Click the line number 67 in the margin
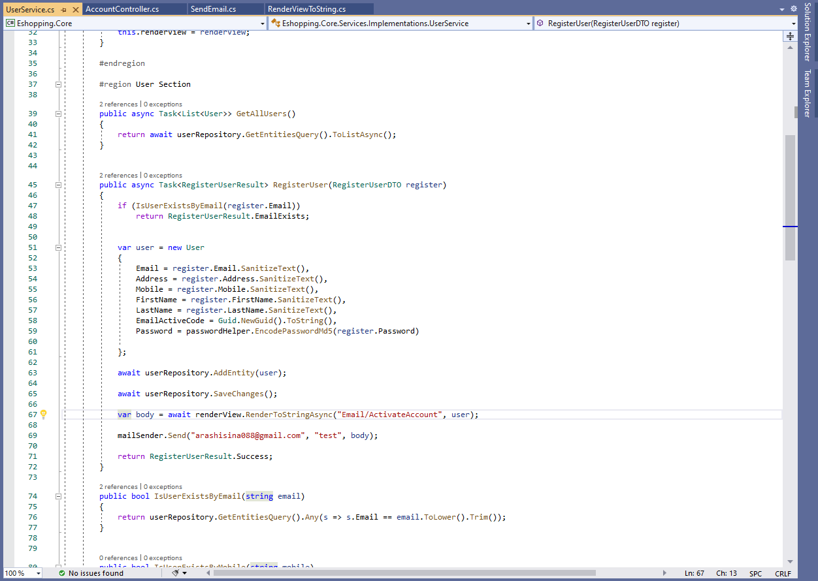Viewport: 818px width, 581px height. click(x=33, y=415)
